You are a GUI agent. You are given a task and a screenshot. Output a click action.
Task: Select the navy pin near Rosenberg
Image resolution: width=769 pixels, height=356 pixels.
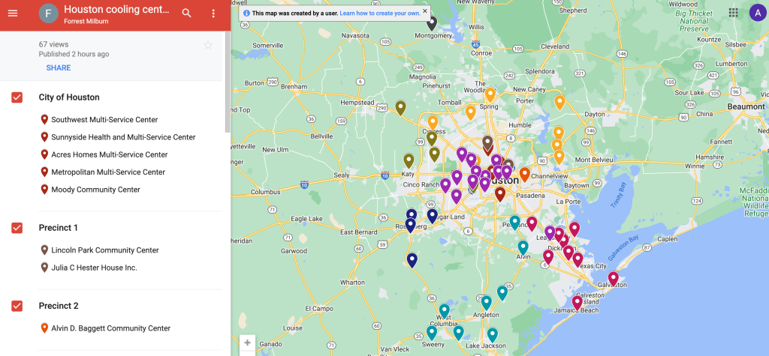pyautogui.click(x=411, y=224)
